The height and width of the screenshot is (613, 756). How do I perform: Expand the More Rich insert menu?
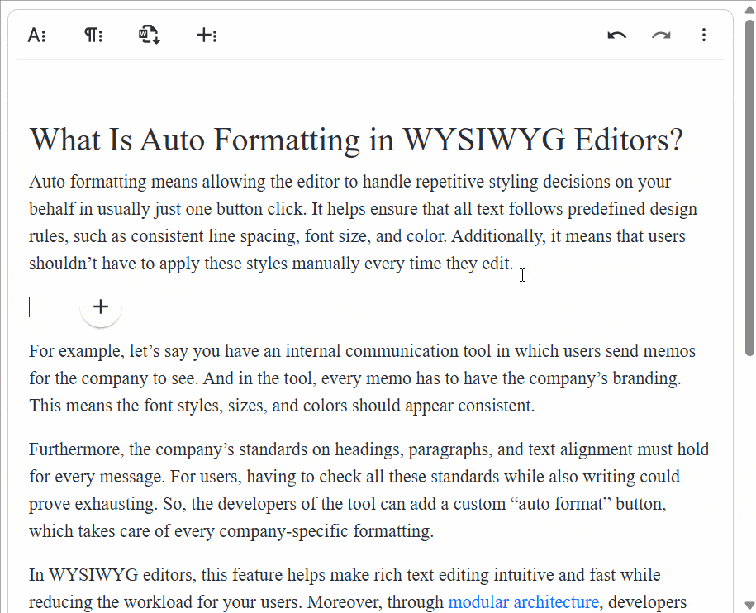pyautogui.click(x=206, y=35)
